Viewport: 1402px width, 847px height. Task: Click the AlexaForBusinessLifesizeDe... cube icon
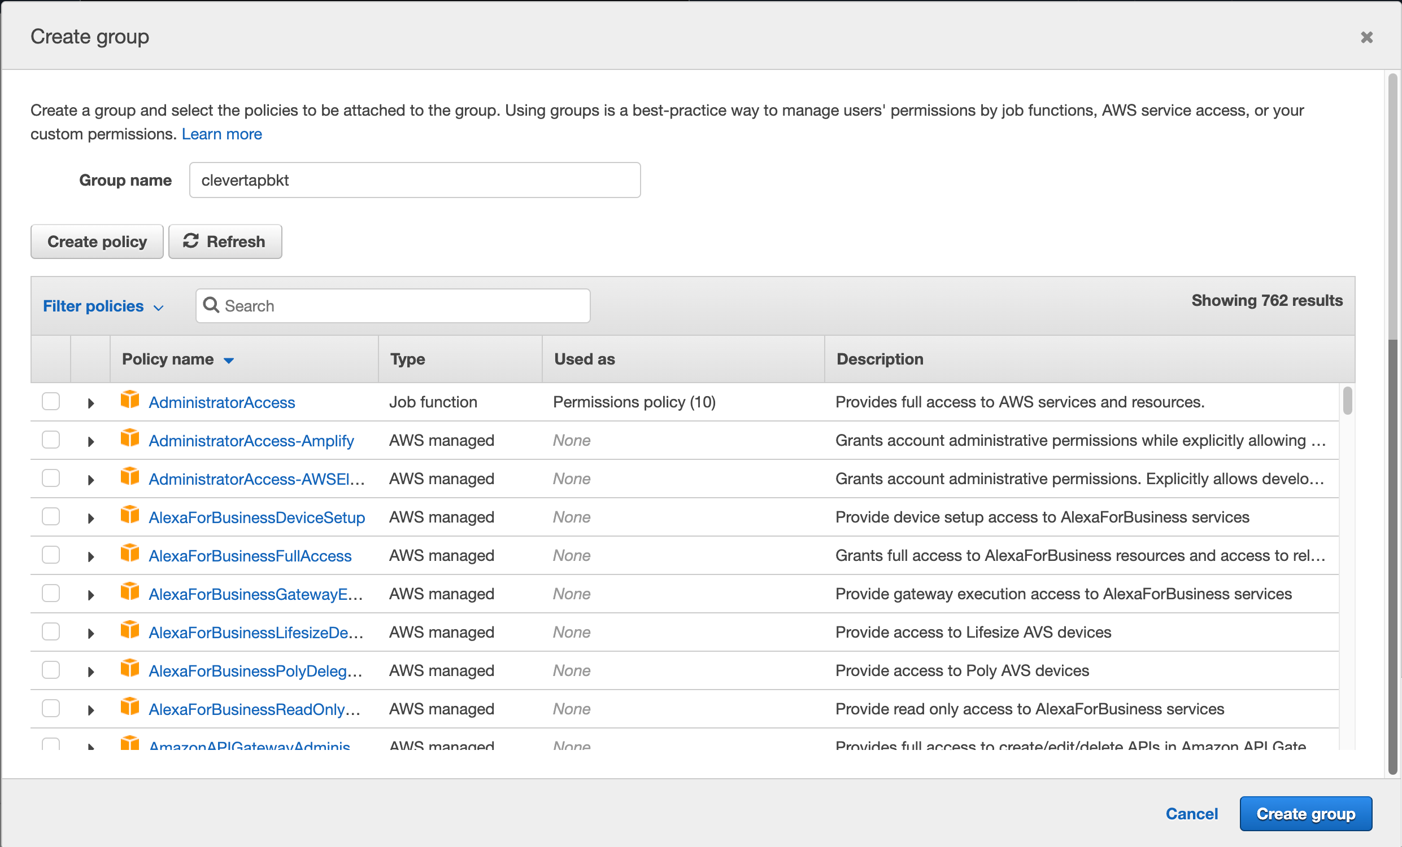click(x=130, y=630)
